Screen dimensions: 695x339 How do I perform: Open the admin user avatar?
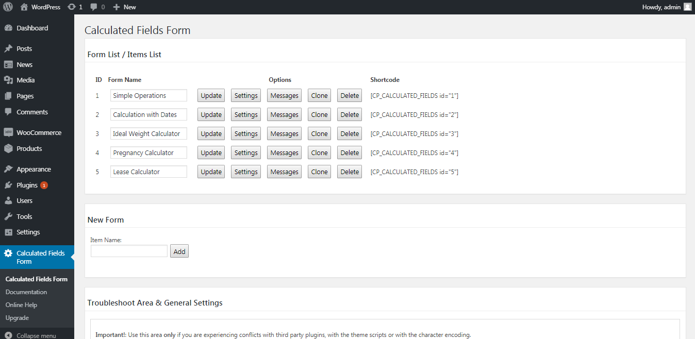click(x=688, y=7)
